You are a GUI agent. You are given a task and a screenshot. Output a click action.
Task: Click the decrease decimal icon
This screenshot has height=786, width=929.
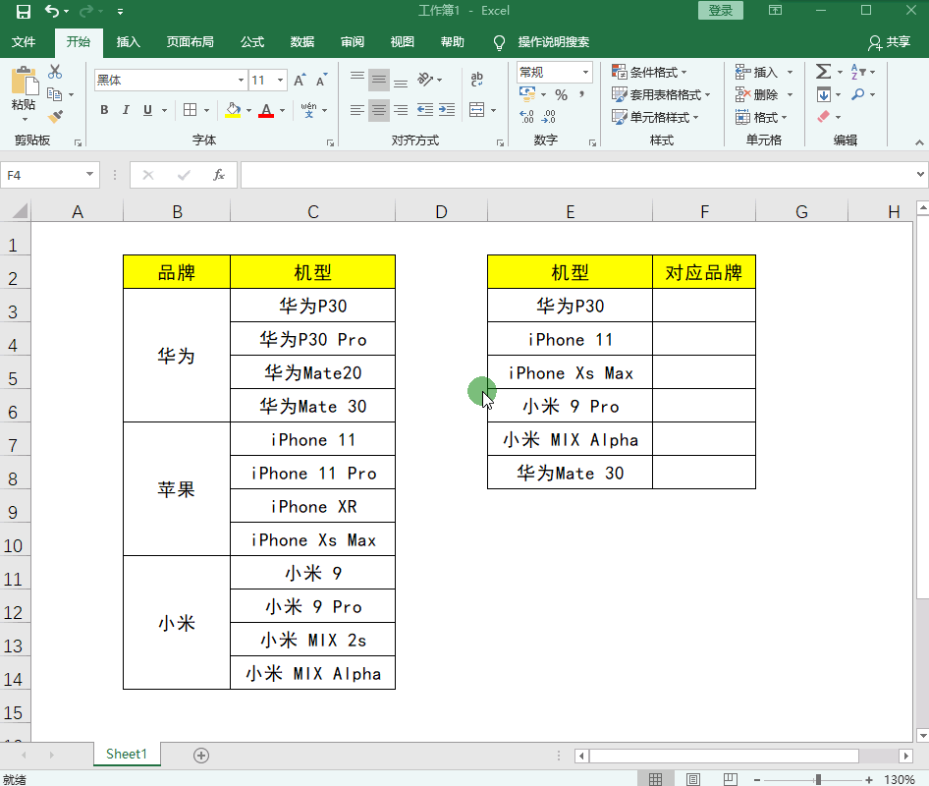(x=549, y=116)
